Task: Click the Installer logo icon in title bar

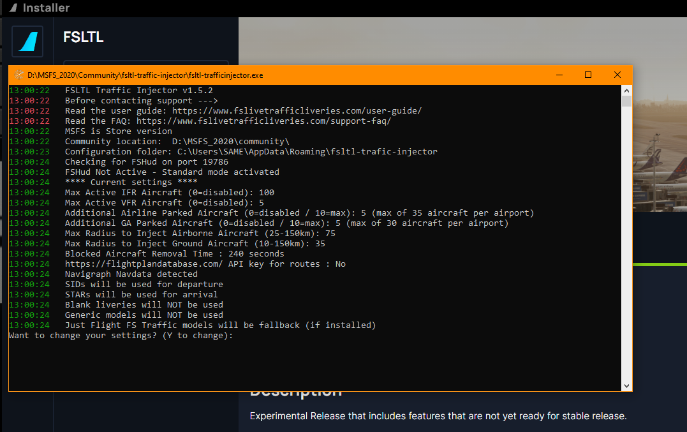Action: [13, 8]
